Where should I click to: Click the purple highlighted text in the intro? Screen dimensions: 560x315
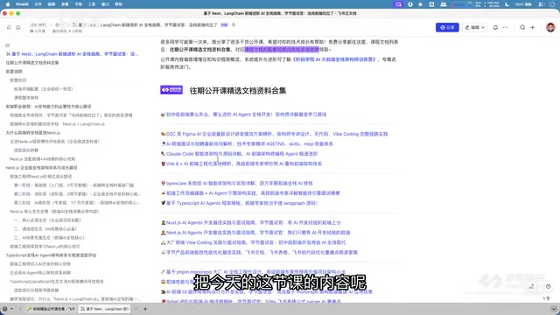(x=282, y=50)
